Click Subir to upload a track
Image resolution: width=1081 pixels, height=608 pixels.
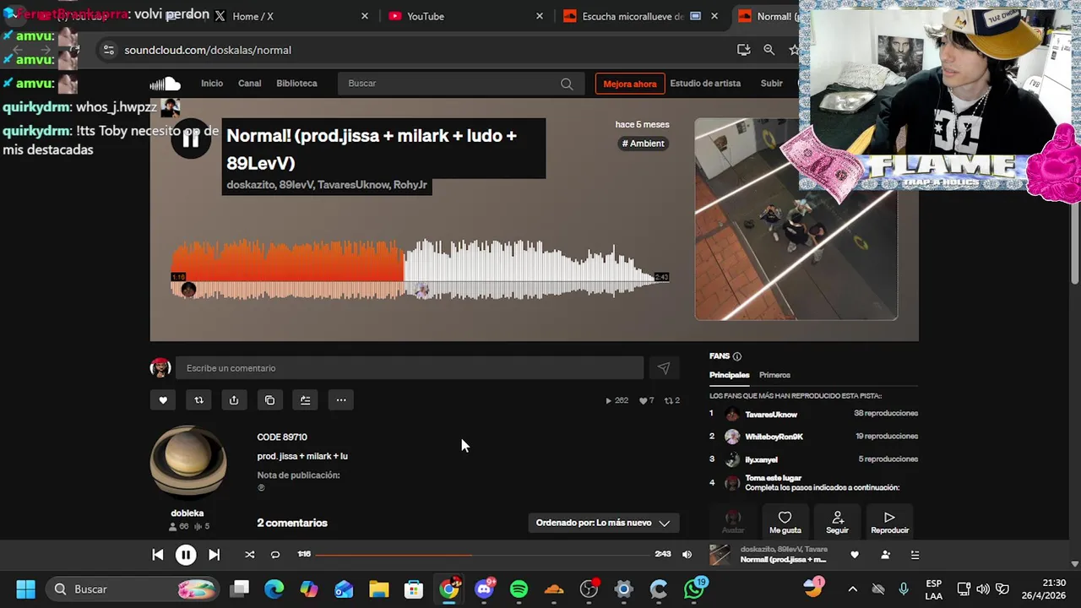coord(772,84)
